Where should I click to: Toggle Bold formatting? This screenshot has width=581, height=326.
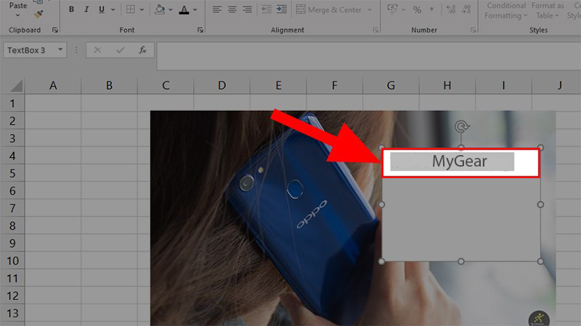[x=71, y=9]
